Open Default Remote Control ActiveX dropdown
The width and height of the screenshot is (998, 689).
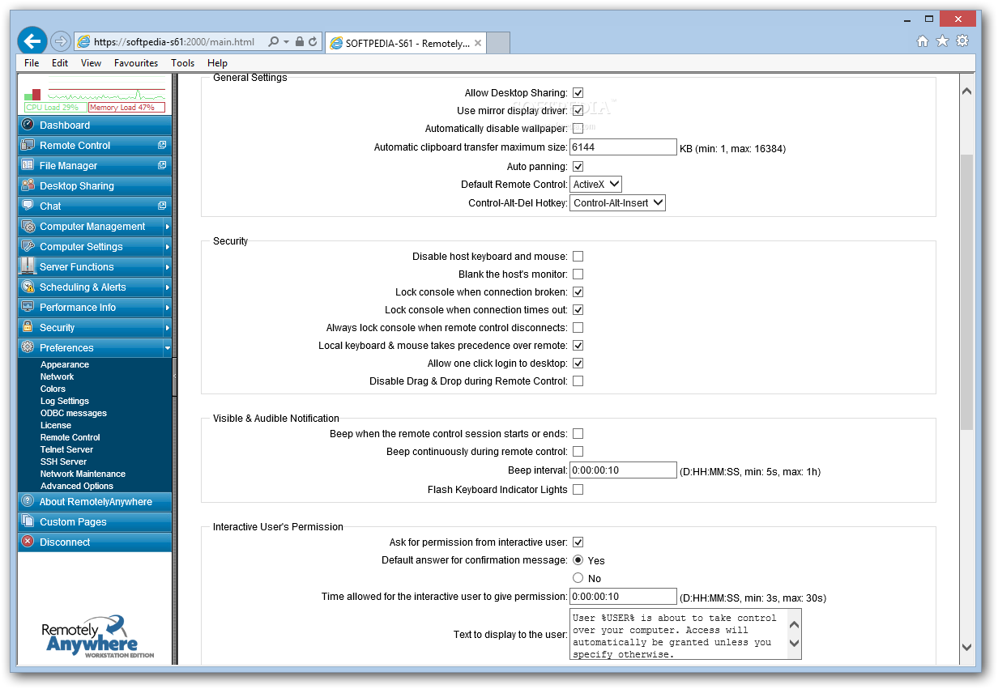596,185
